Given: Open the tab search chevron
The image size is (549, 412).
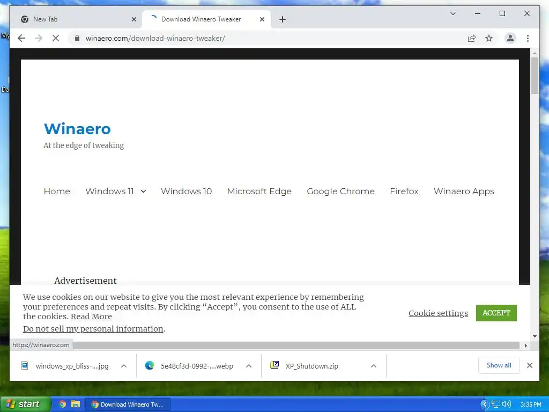Looking at the screenshot, I should pos(452,13).
